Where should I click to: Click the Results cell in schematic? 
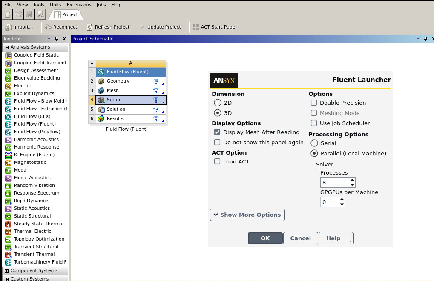(x=131, y=119)
